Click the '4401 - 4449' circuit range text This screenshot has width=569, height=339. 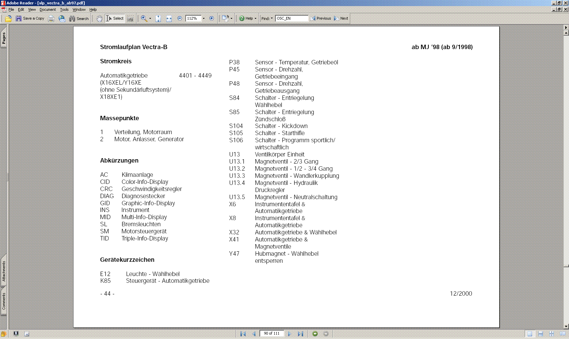point(195,76)
